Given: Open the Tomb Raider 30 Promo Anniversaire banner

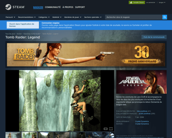Looking at the screenshot, I should (x=86, y=55).
